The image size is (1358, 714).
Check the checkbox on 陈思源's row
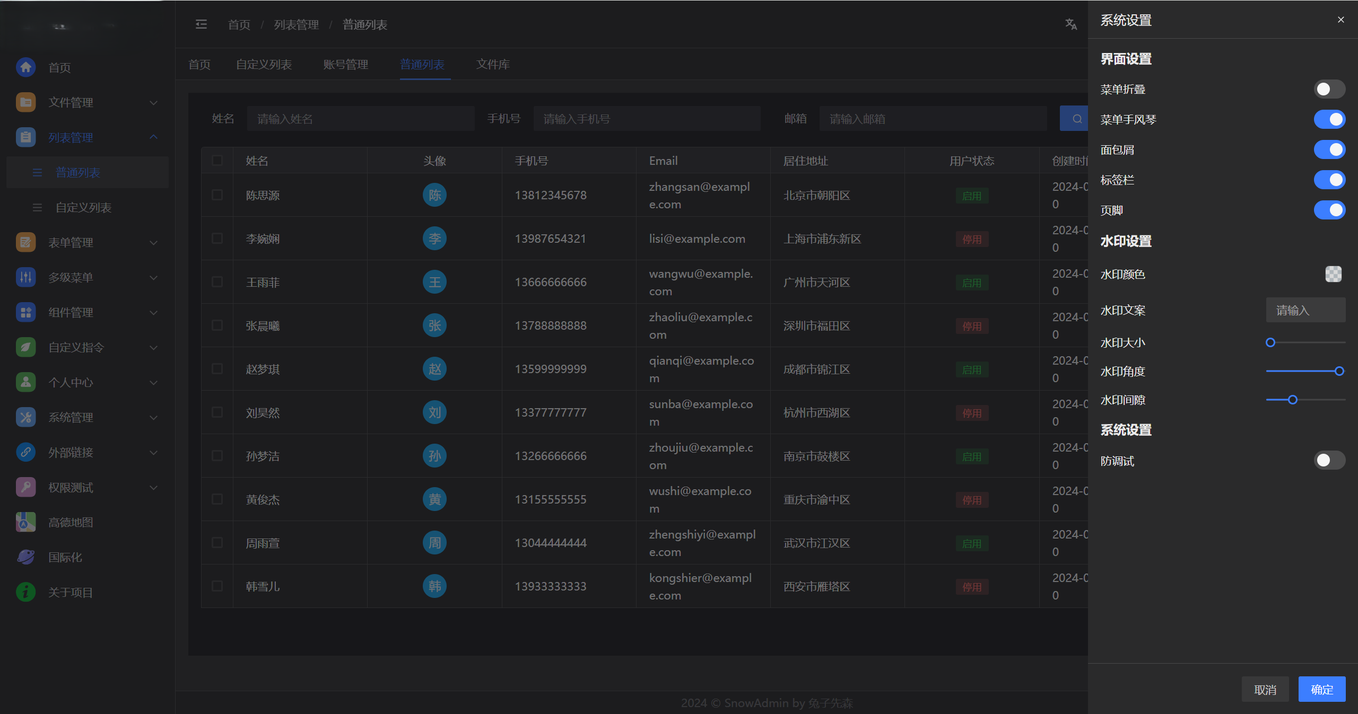pos(217,195)
